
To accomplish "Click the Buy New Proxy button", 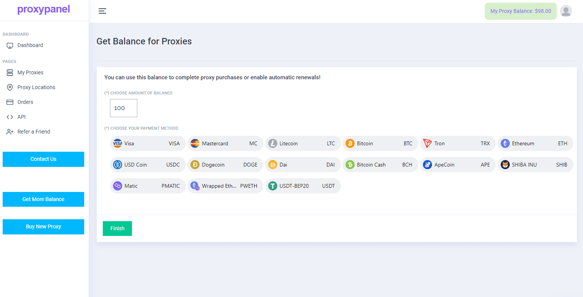I will [43, 226].
